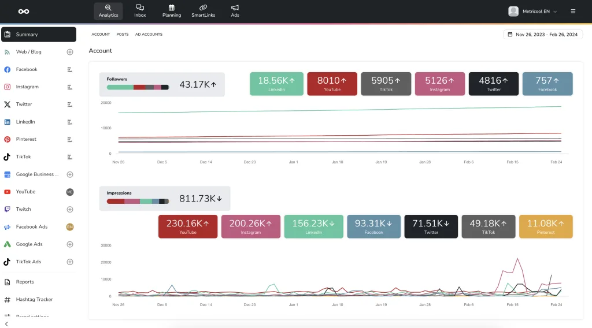The width and height of the screenshot is (592, 328).
Task: Open TikTok analytics in sidebar
Action: 23,157
